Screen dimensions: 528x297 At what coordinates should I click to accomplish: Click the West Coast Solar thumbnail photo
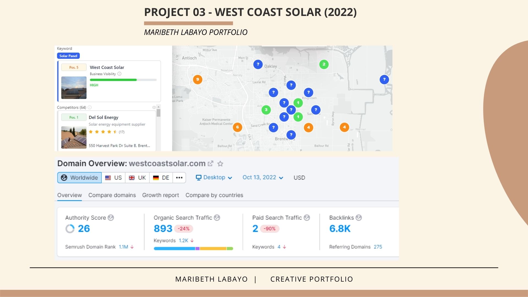point(74,88)
